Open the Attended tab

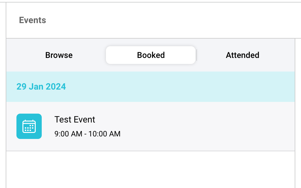point(243,55)
